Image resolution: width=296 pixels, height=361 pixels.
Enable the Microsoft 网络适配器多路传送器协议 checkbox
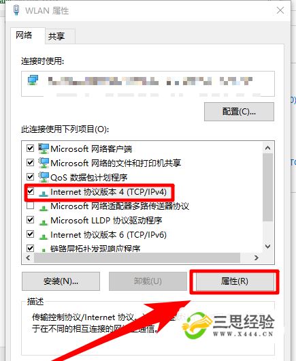point(31,206)
